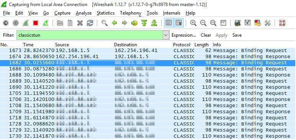
Task: Zoom in toolbar icon
Action: [x=193, y=23]
